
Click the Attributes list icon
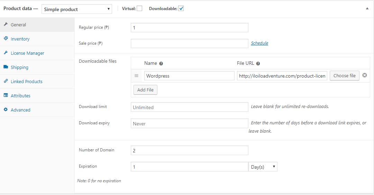[6, 96]
